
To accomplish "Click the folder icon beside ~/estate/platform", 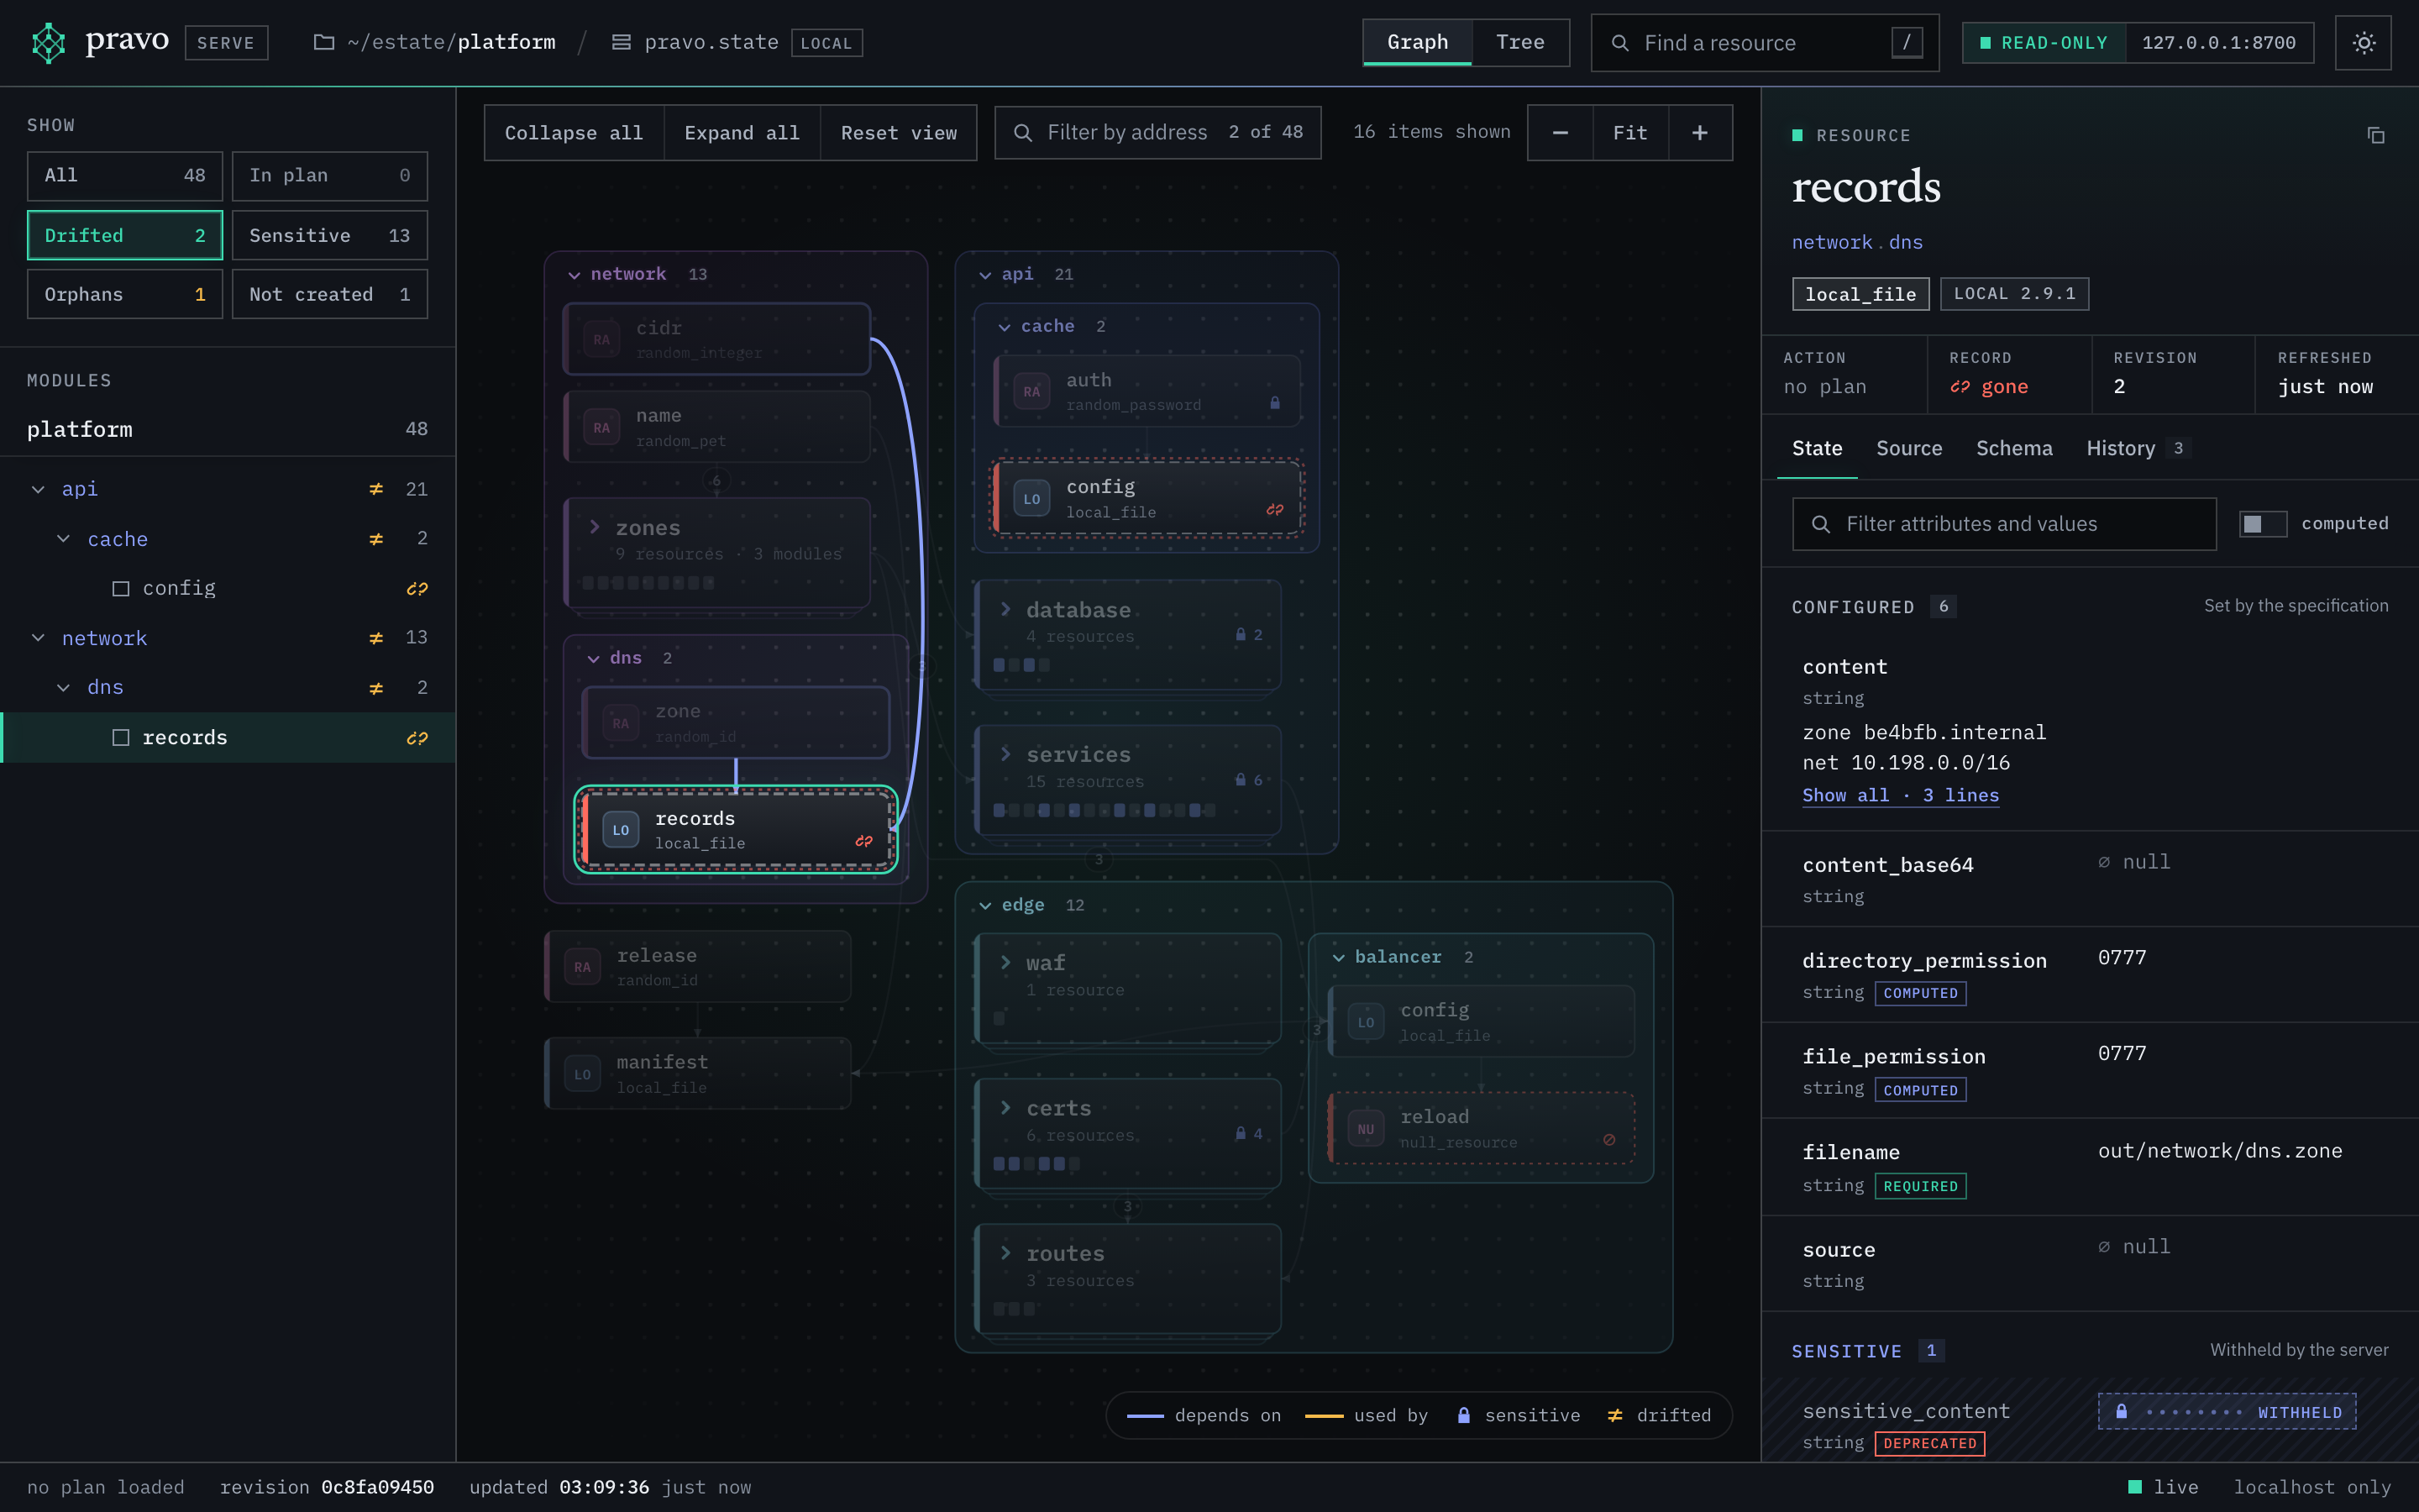I will point(324,42).
